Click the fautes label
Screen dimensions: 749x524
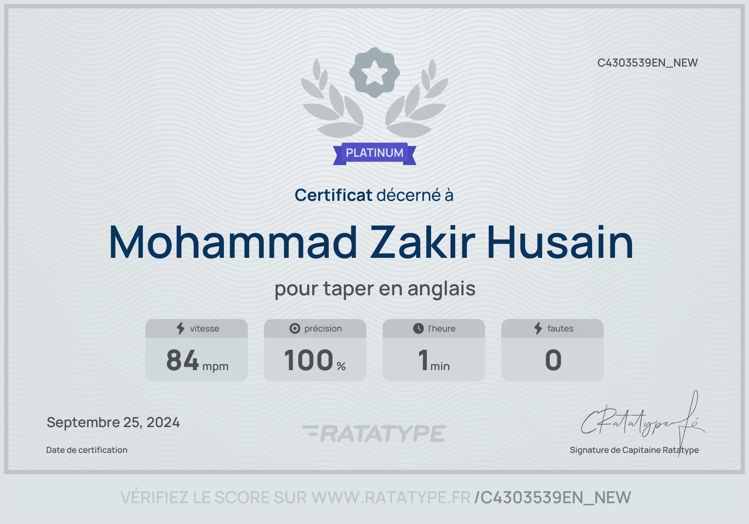[x=560, y=329]
